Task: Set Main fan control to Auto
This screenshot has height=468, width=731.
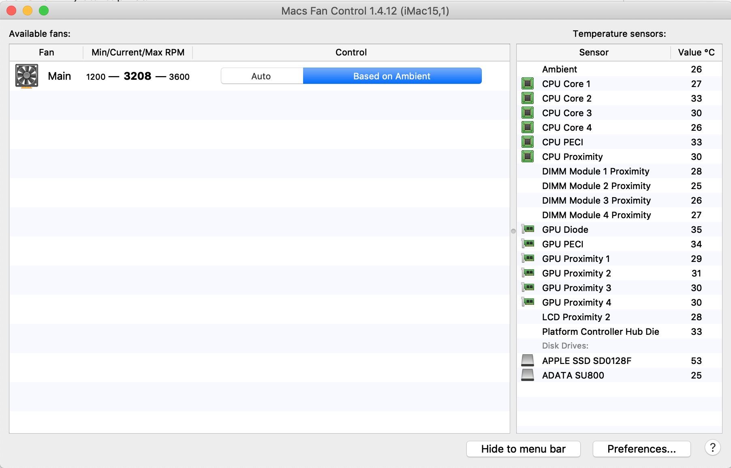Action: [262, 76]
